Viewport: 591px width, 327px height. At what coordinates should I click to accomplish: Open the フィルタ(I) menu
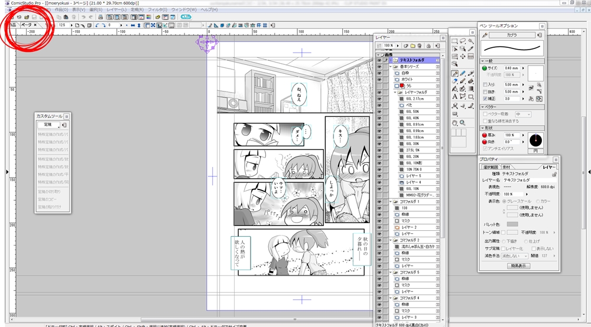coord(157,9)
